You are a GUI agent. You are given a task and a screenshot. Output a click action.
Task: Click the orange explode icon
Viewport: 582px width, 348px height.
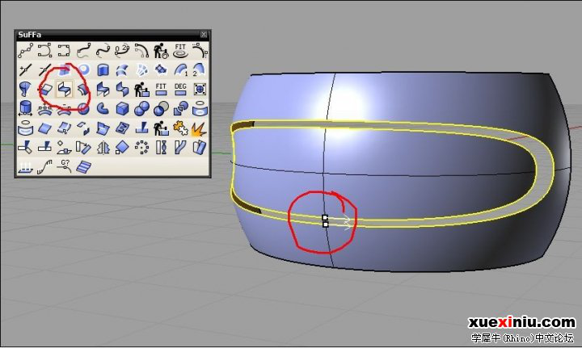pyautogui.click(x=200, y=128)
